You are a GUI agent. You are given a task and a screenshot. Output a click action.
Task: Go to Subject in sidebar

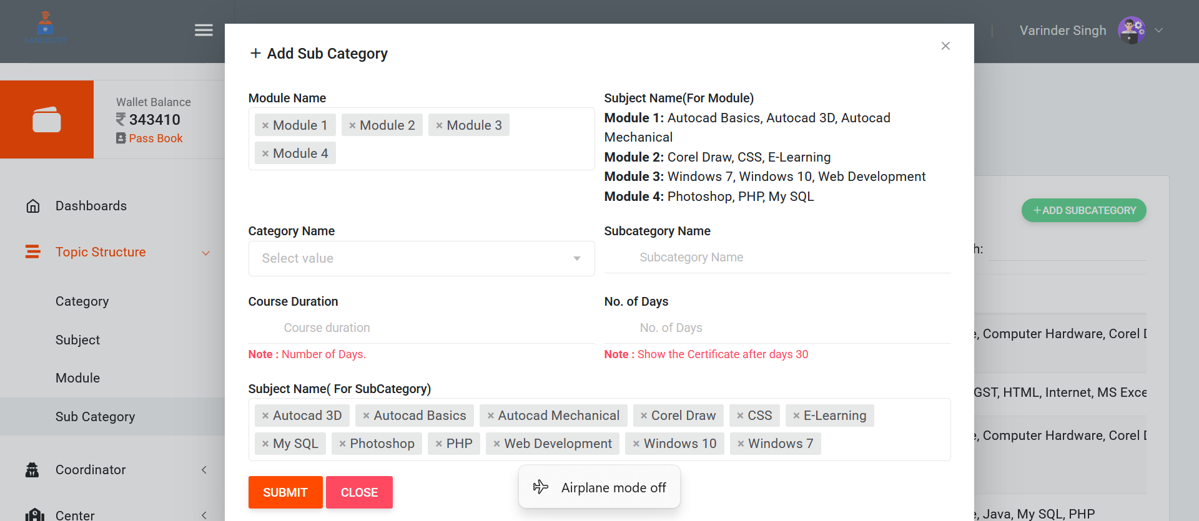coord(77,340)
